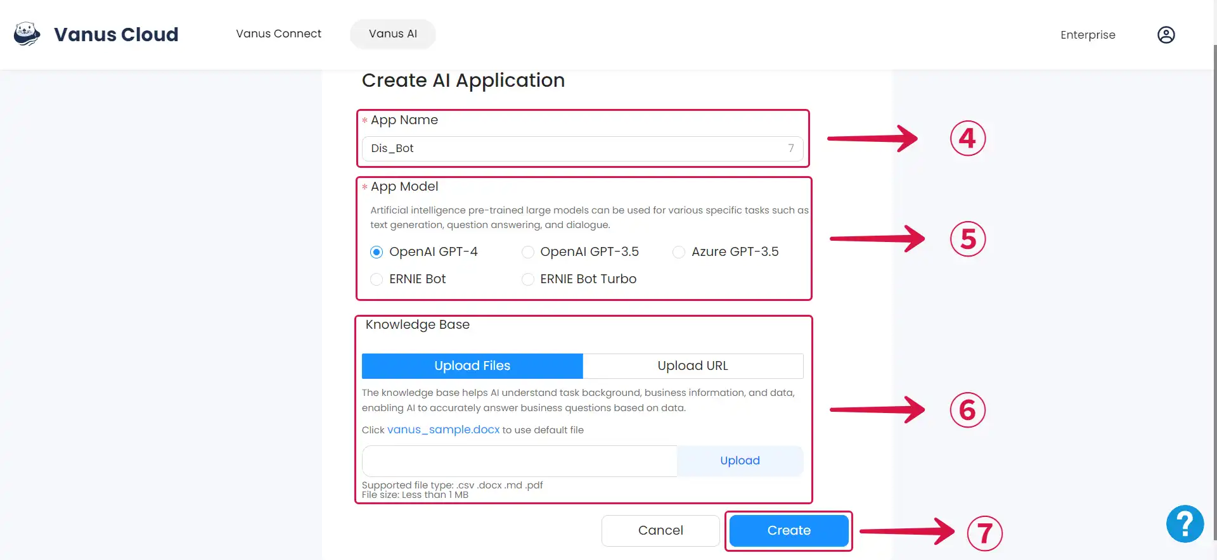This screenshot has width=1217, height=560.
Task: Select the OpenAI GPT-3.5 model
Action: click(527, 252)
